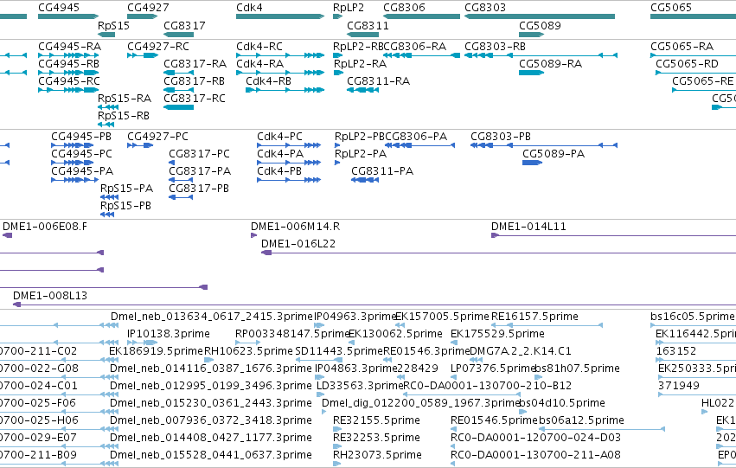Open EST RP003348147.5prime label
Image resolution: width=736 pixels, height=468 pixels.
coord(293,334)
